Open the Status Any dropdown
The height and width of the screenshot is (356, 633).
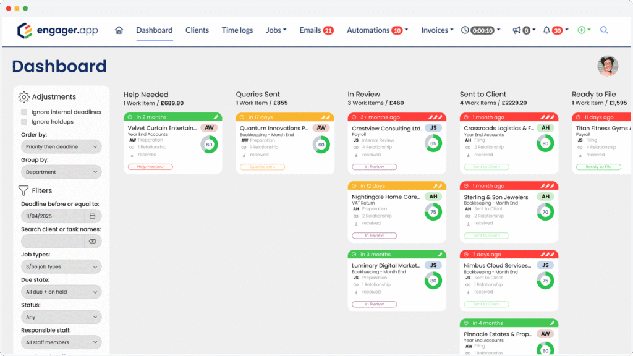click(x=61, y=317)
